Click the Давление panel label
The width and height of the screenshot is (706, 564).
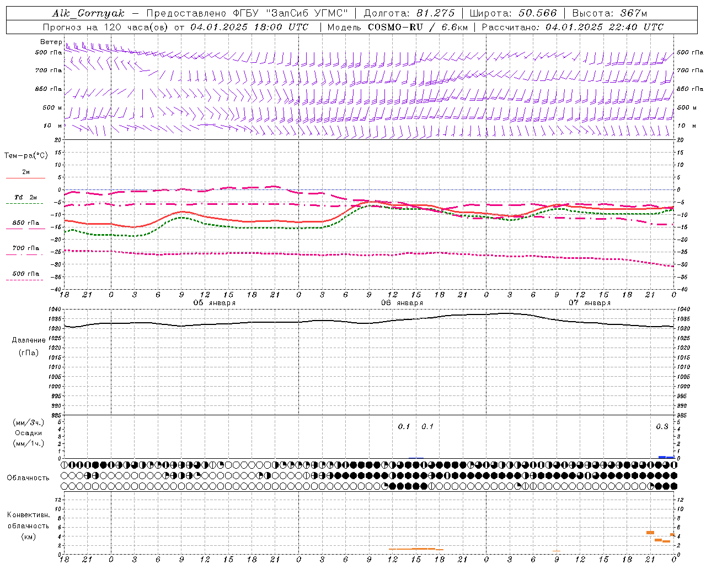[29, 340]
